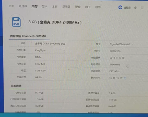
Task: Switch to the 处理器 tab
Action: [x=23, y=6]
